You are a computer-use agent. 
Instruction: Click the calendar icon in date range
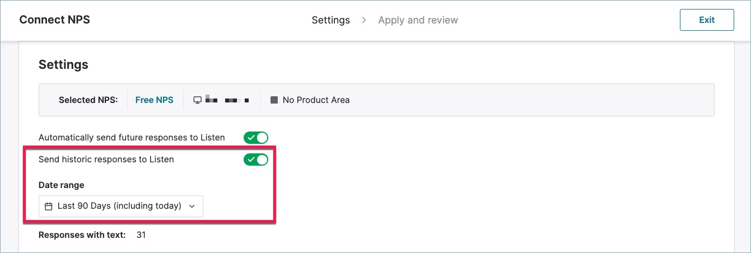(48, 206)
